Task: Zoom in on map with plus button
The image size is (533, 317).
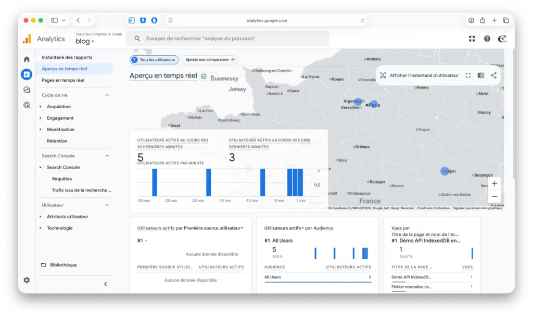Action: click(494, 183)
